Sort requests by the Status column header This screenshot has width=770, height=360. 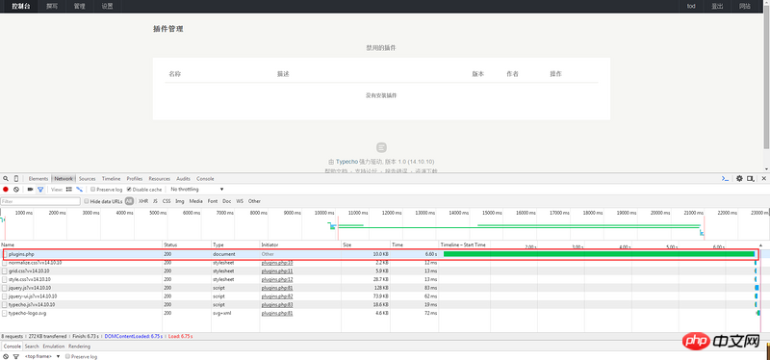187,244
